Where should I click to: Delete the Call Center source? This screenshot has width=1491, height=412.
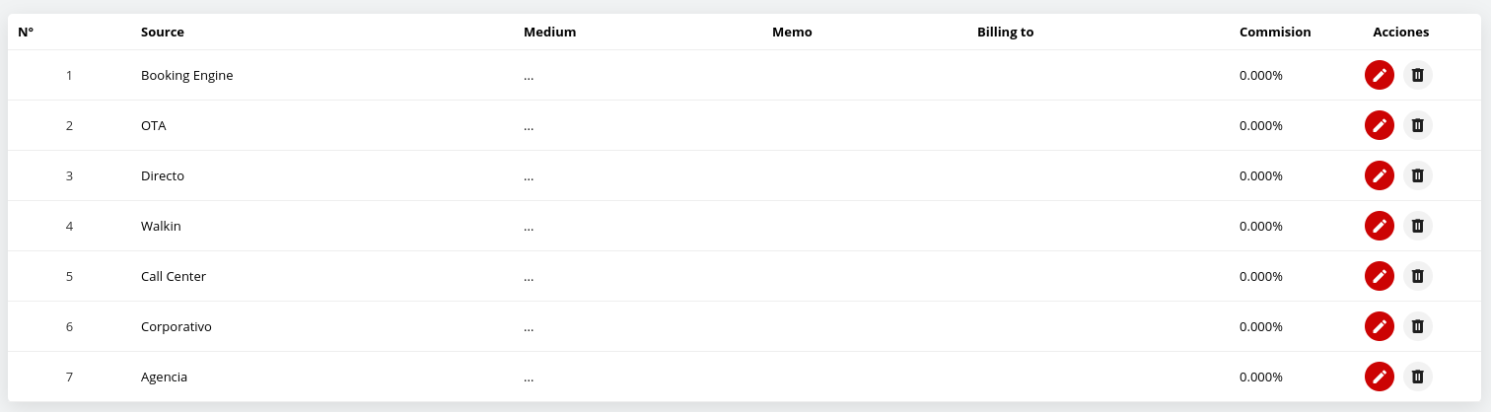[x=1417, y=276]
